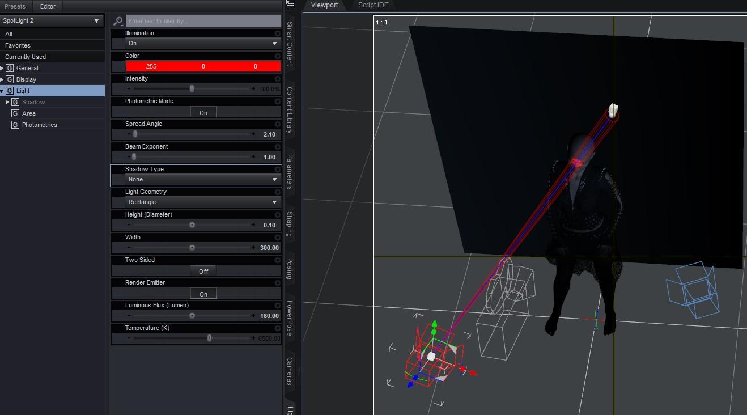Viewport: 747px width, 415px height.
Task: Switch to the Presets tab
Action: point(15,6)
